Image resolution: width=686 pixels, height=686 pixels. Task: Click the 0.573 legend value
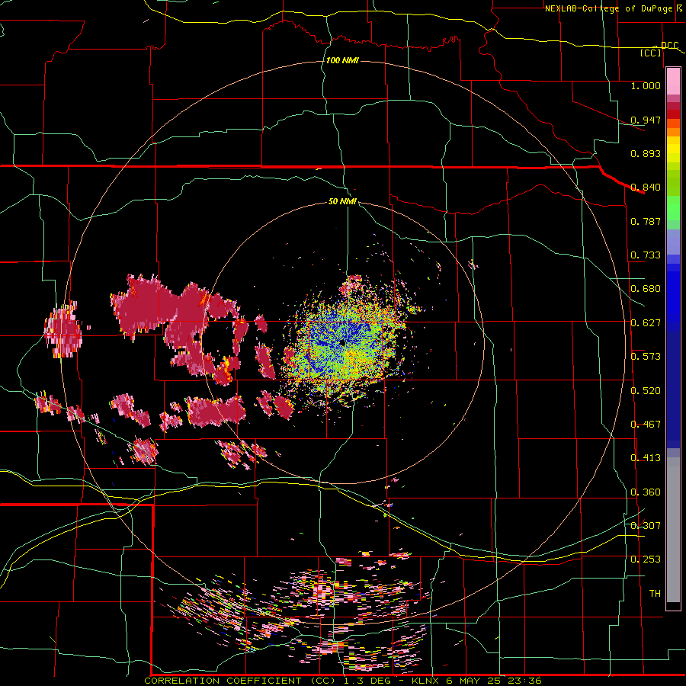tap(646, 357)
